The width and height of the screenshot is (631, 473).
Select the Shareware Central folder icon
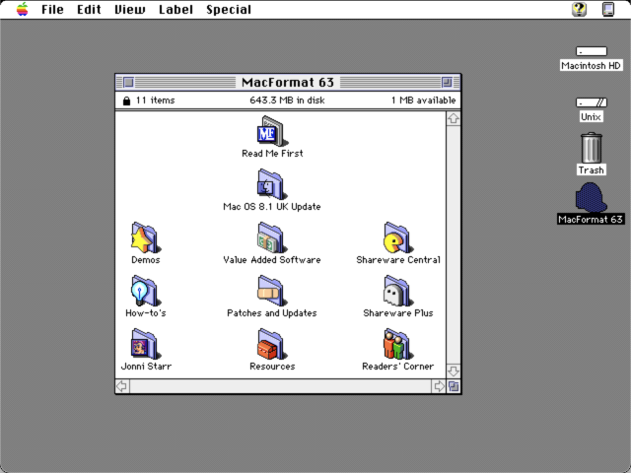[398, 237]
